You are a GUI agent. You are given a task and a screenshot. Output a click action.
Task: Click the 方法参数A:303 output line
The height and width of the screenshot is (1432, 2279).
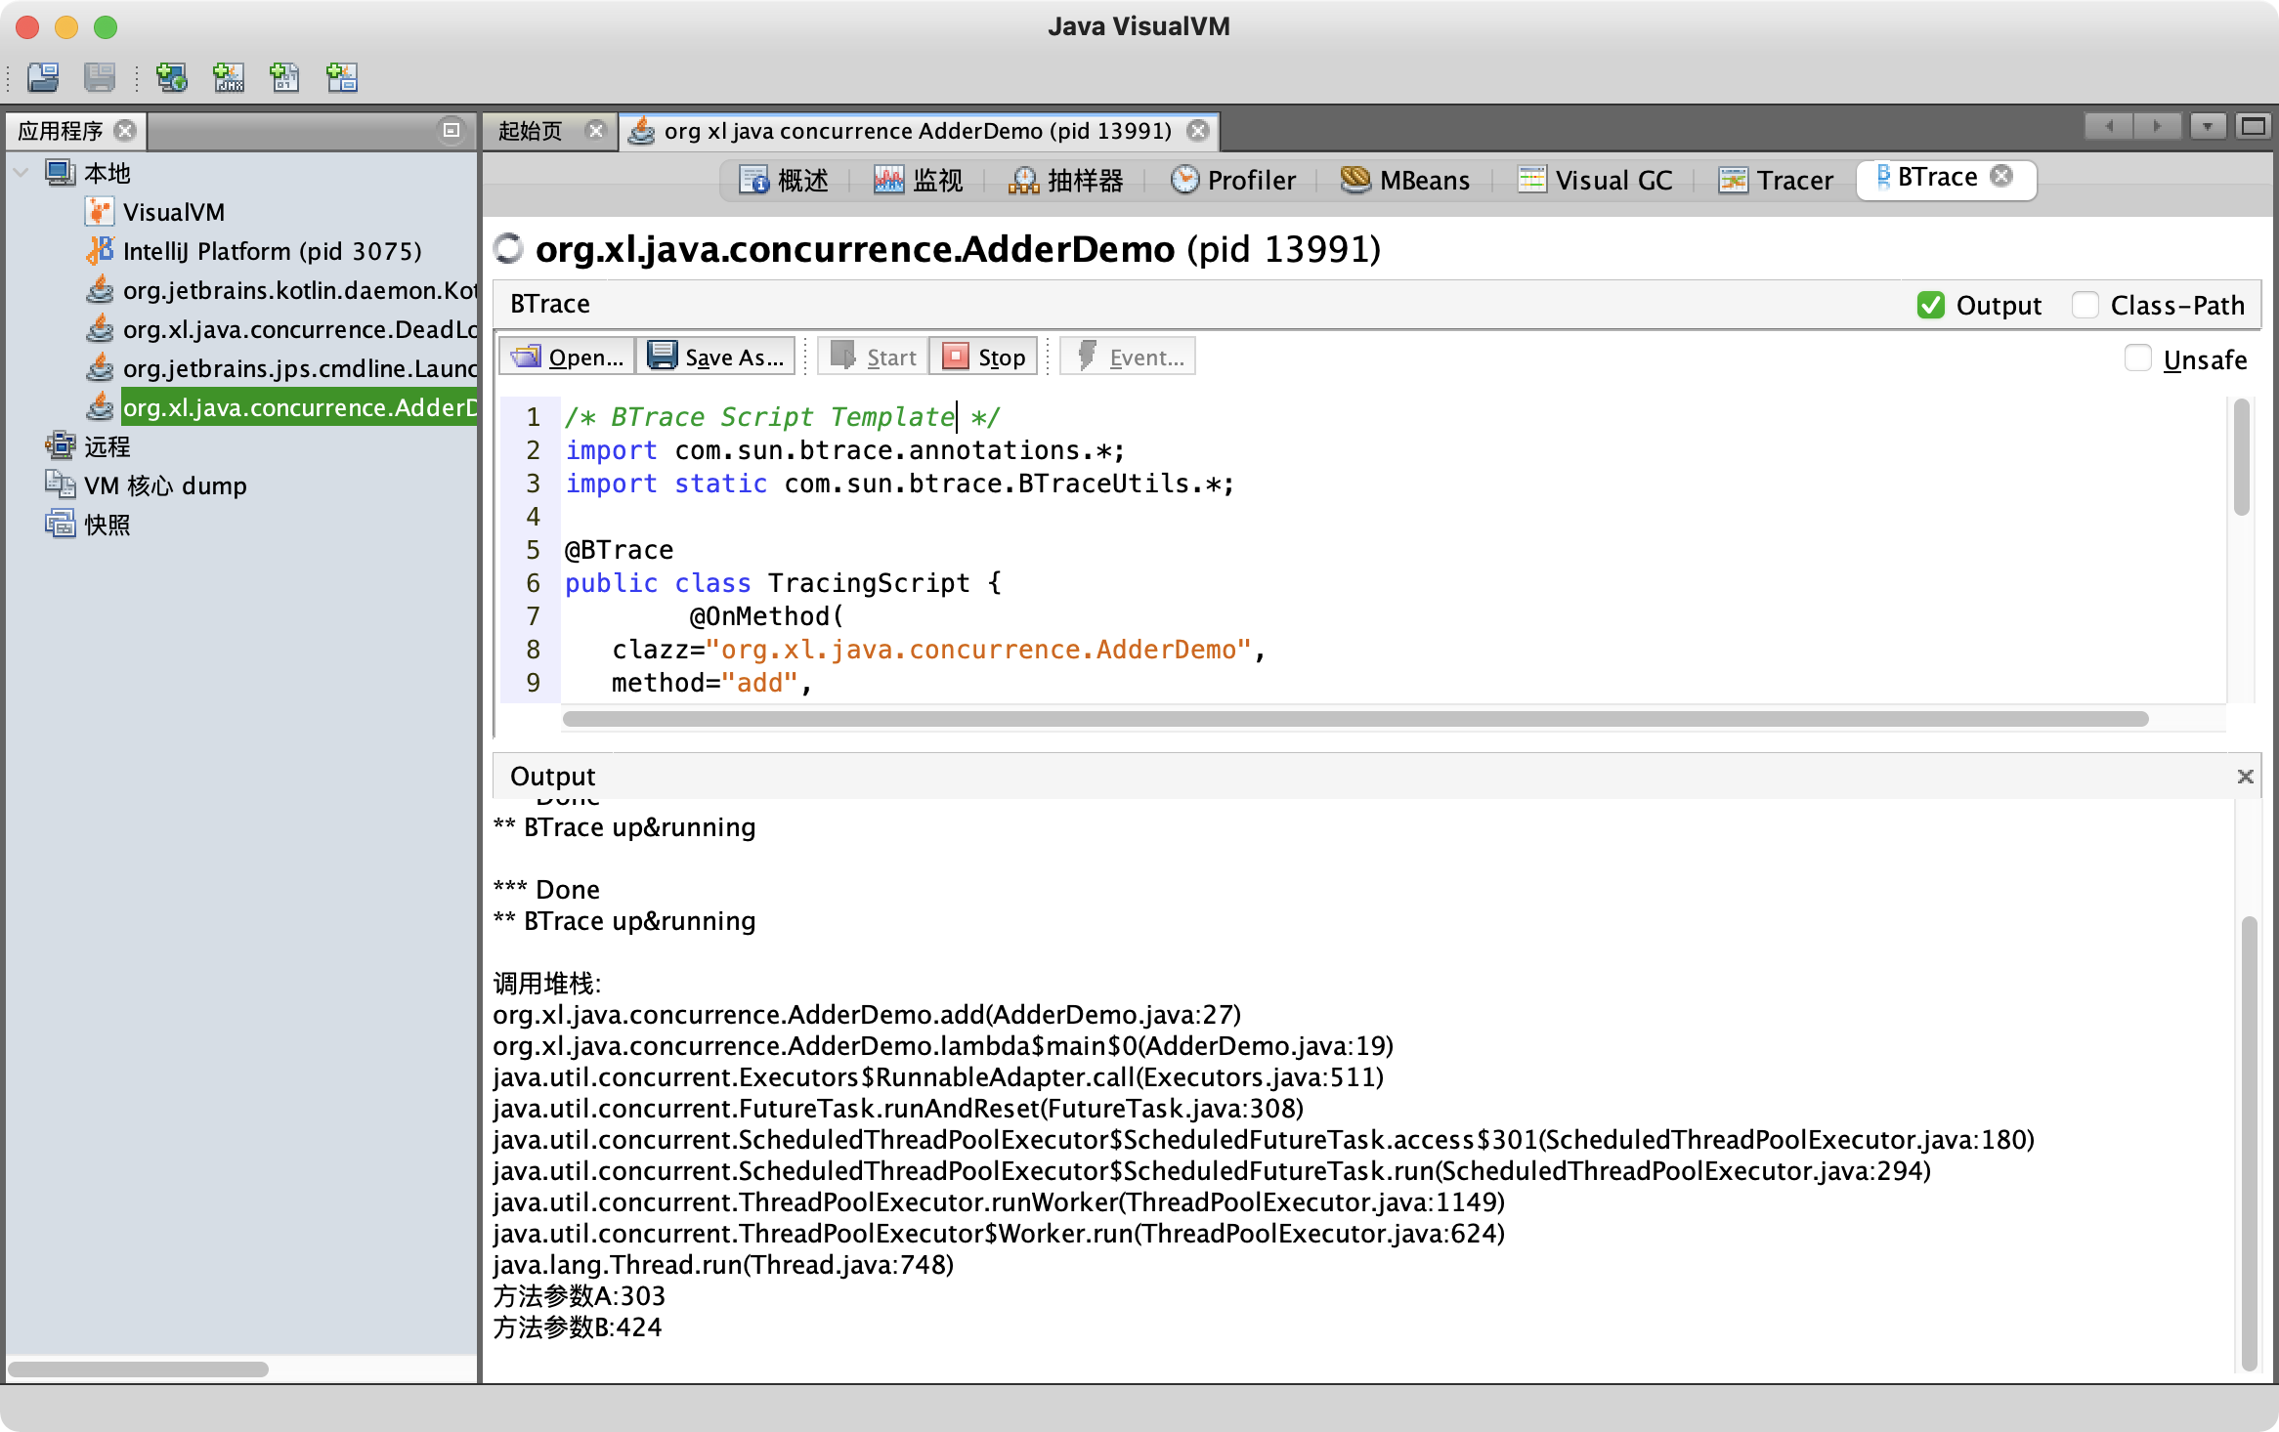click(580, 1296)
